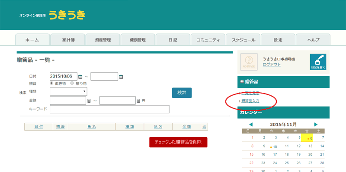Open calculator for maximum amount field
Image resolution: width=346 pixels, height=172 pixels.
pyautogui.click(x=138, y=101)
